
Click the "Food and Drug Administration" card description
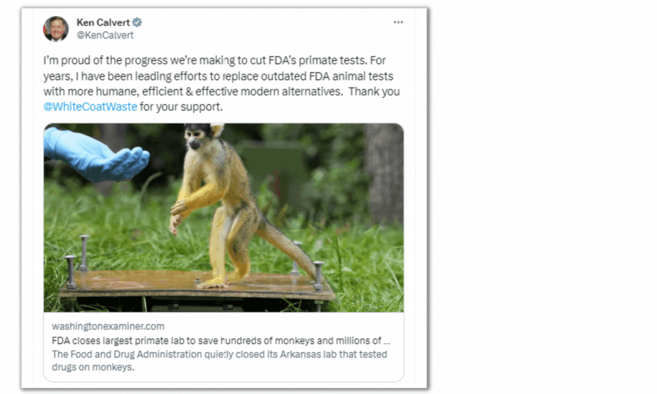click(x=219, y=354)
